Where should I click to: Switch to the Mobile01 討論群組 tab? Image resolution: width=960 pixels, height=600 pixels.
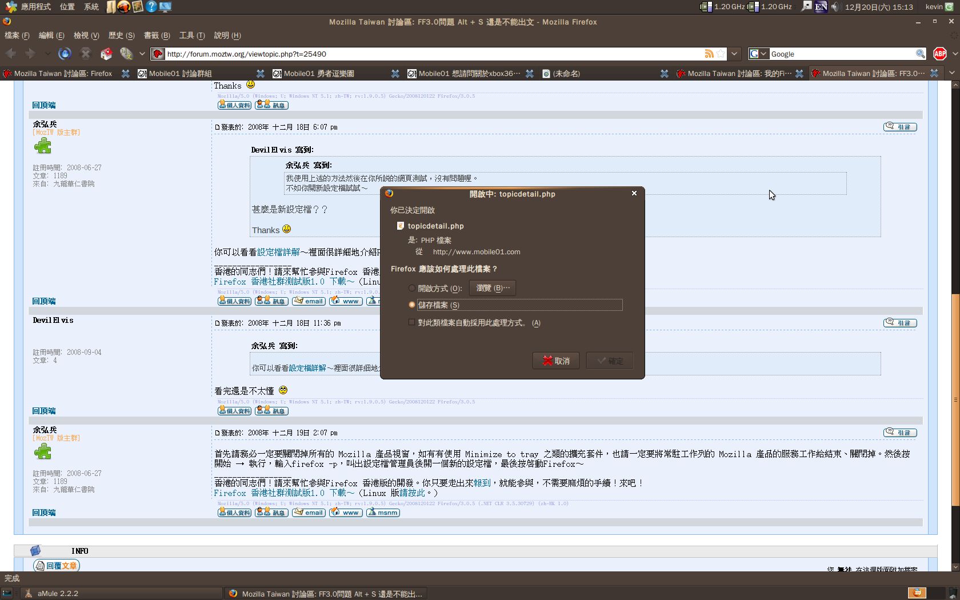tap(181, 74)
